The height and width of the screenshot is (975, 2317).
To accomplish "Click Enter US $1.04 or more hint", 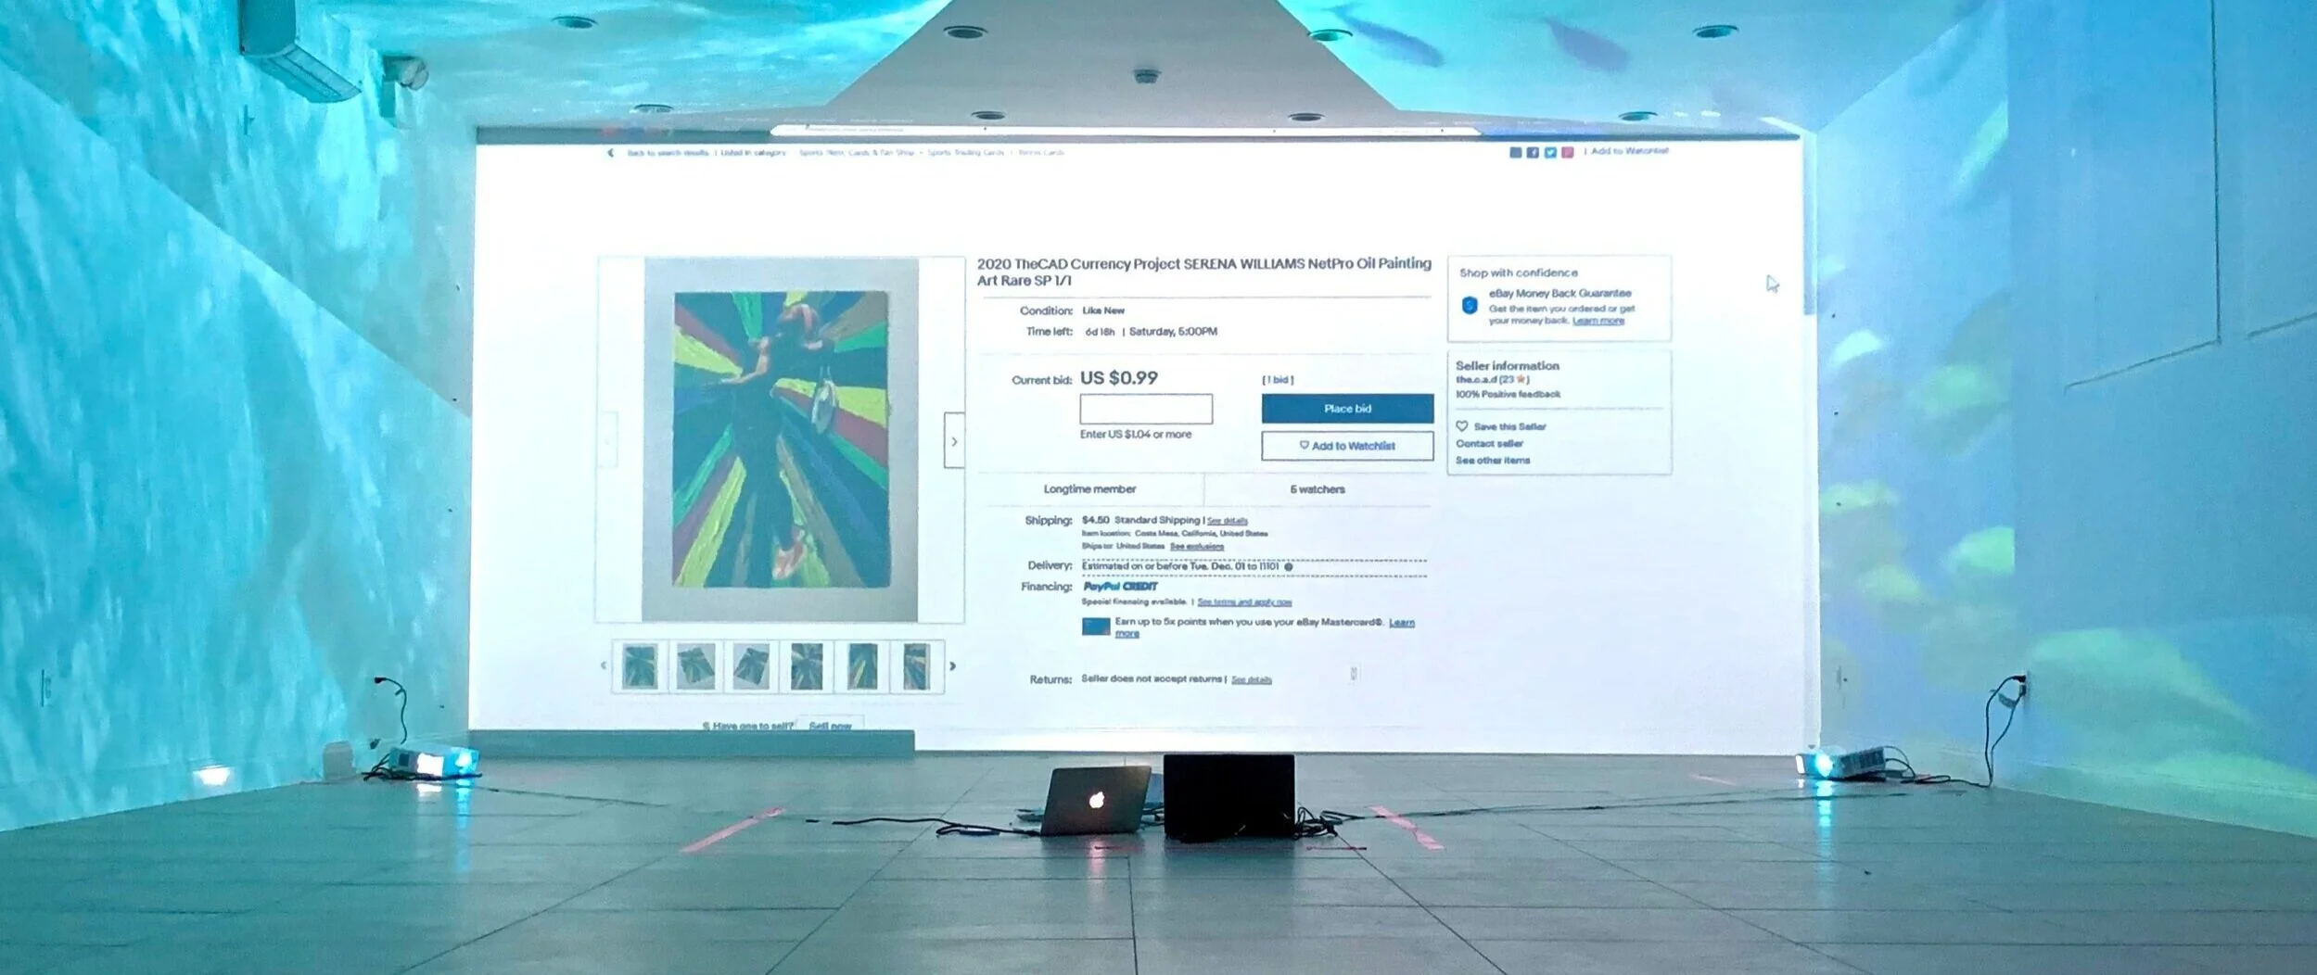I will (1136, 435).
